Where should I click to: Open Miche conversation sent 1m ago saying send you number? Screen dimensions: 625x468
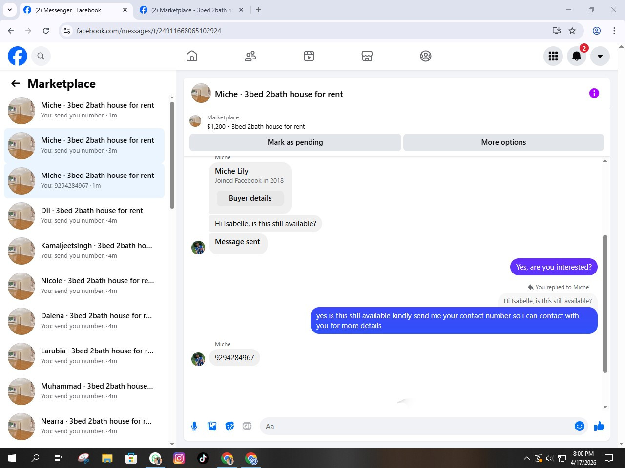[84, 111]
